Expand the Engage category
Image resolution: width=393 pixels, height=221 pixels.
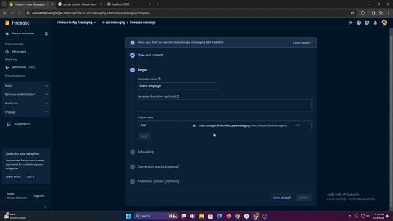26,112
